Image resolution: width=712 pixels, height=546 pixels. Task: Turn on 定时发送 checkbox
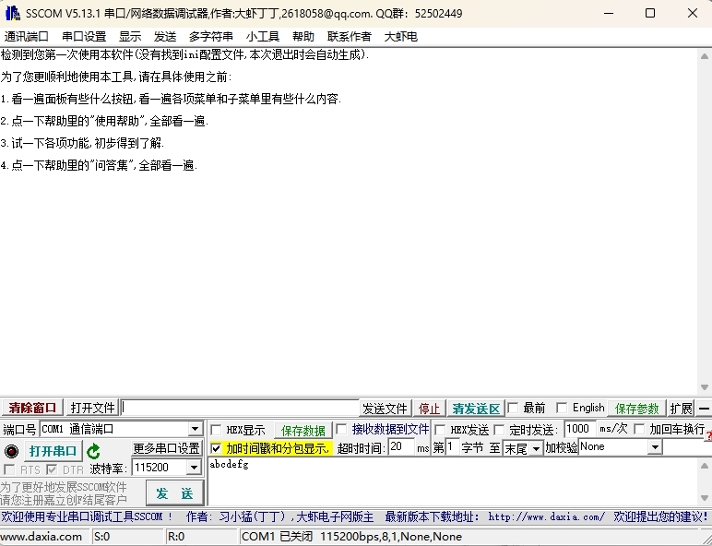coord(499,429)
